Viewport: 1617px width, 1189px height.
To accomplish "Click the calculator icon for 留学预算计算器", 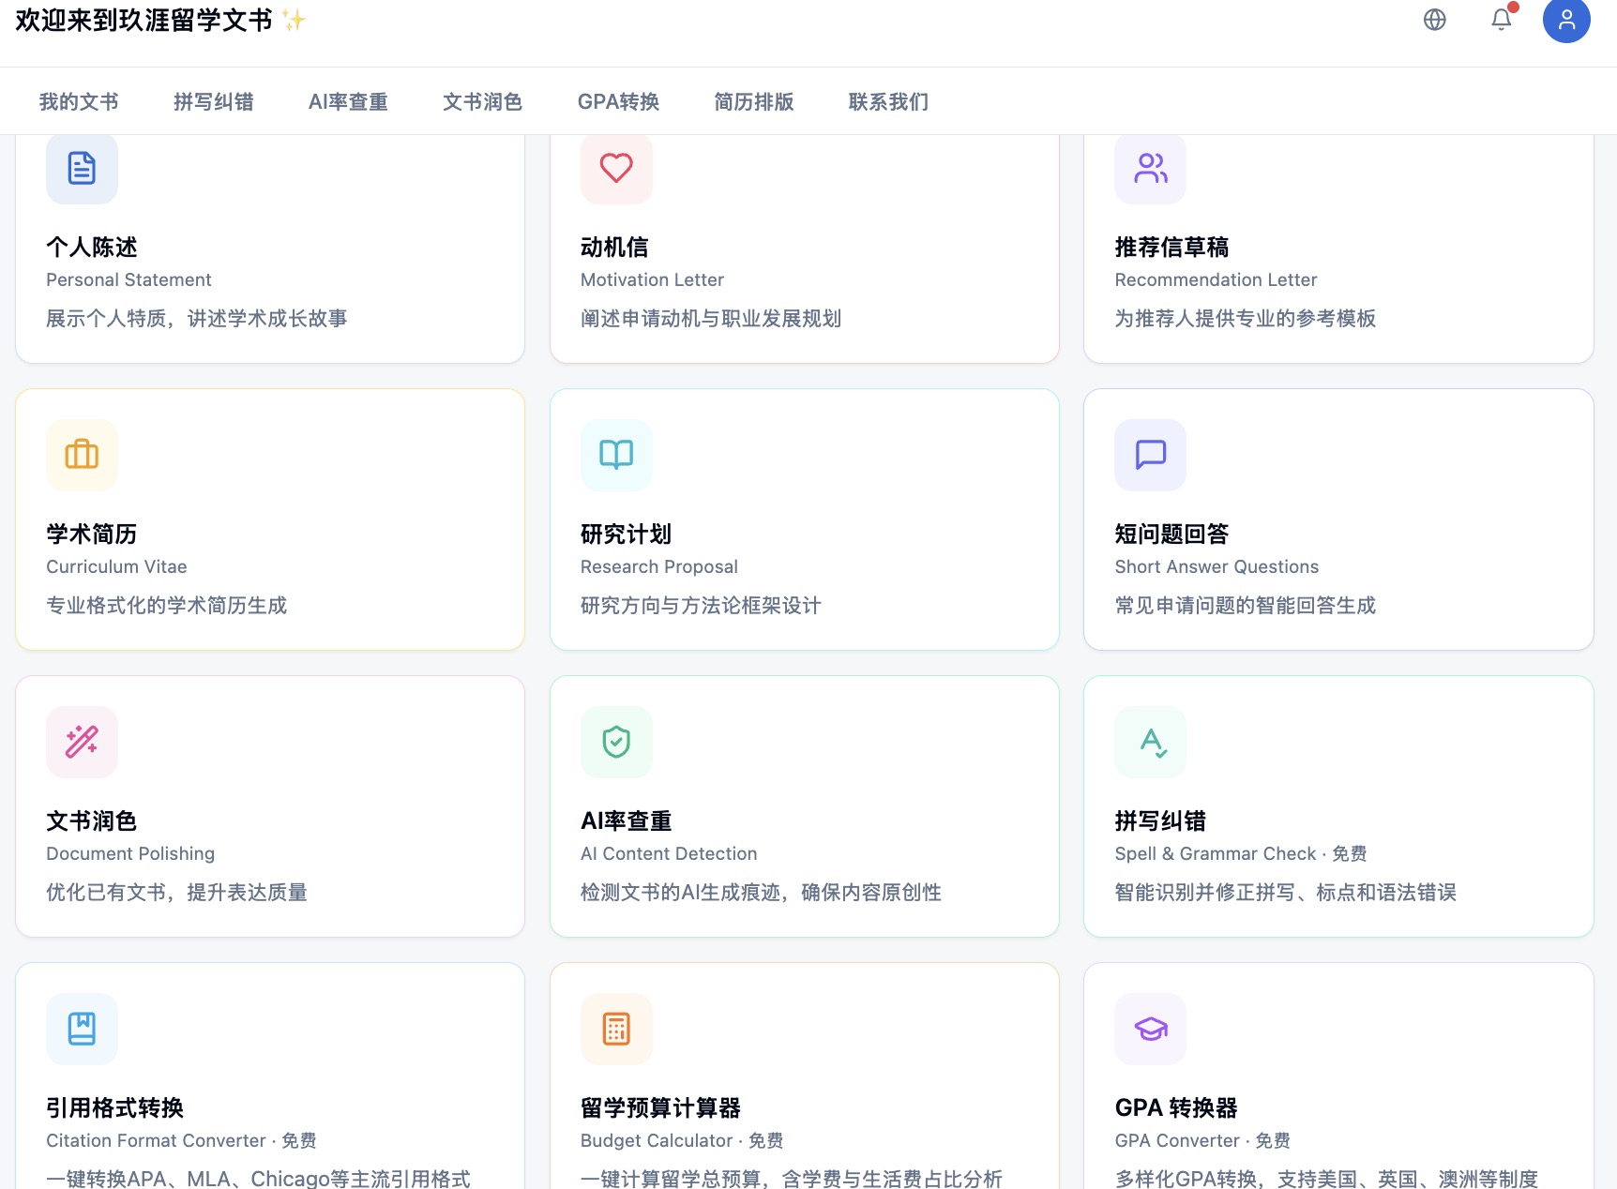I will tap(616, 1029).
